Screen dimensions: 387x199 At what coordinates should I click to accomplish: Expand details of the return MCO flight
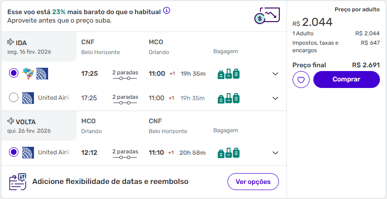coord(276,153)
